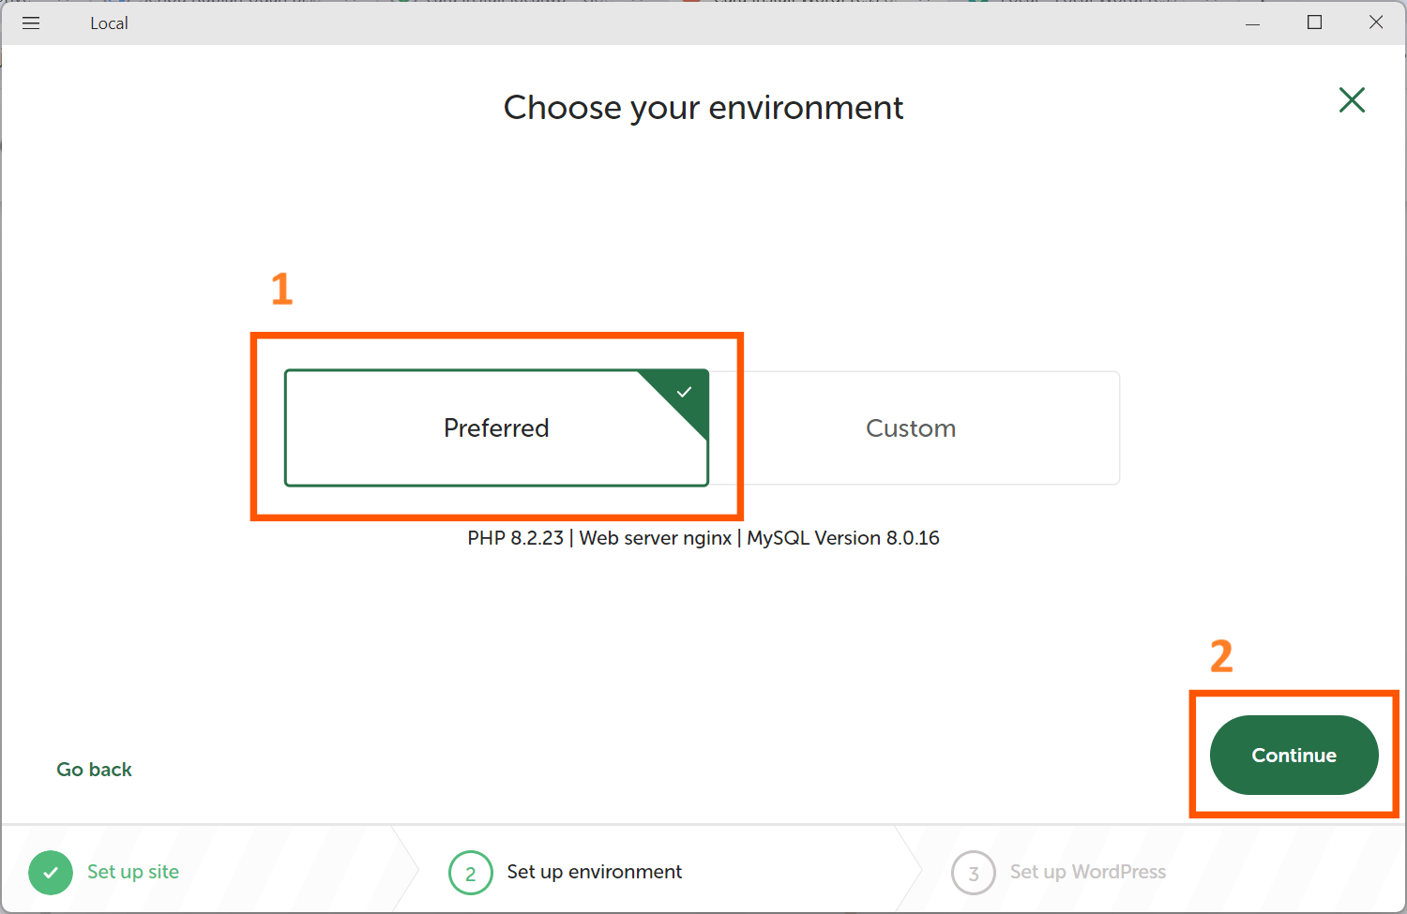Click the green checkmark step icon
Screen dimensions: 1407x914
(51, 873)
